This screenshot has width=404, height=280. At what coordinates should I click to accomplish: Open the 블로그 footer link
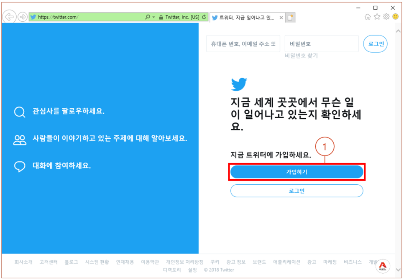tap(71, 262)
